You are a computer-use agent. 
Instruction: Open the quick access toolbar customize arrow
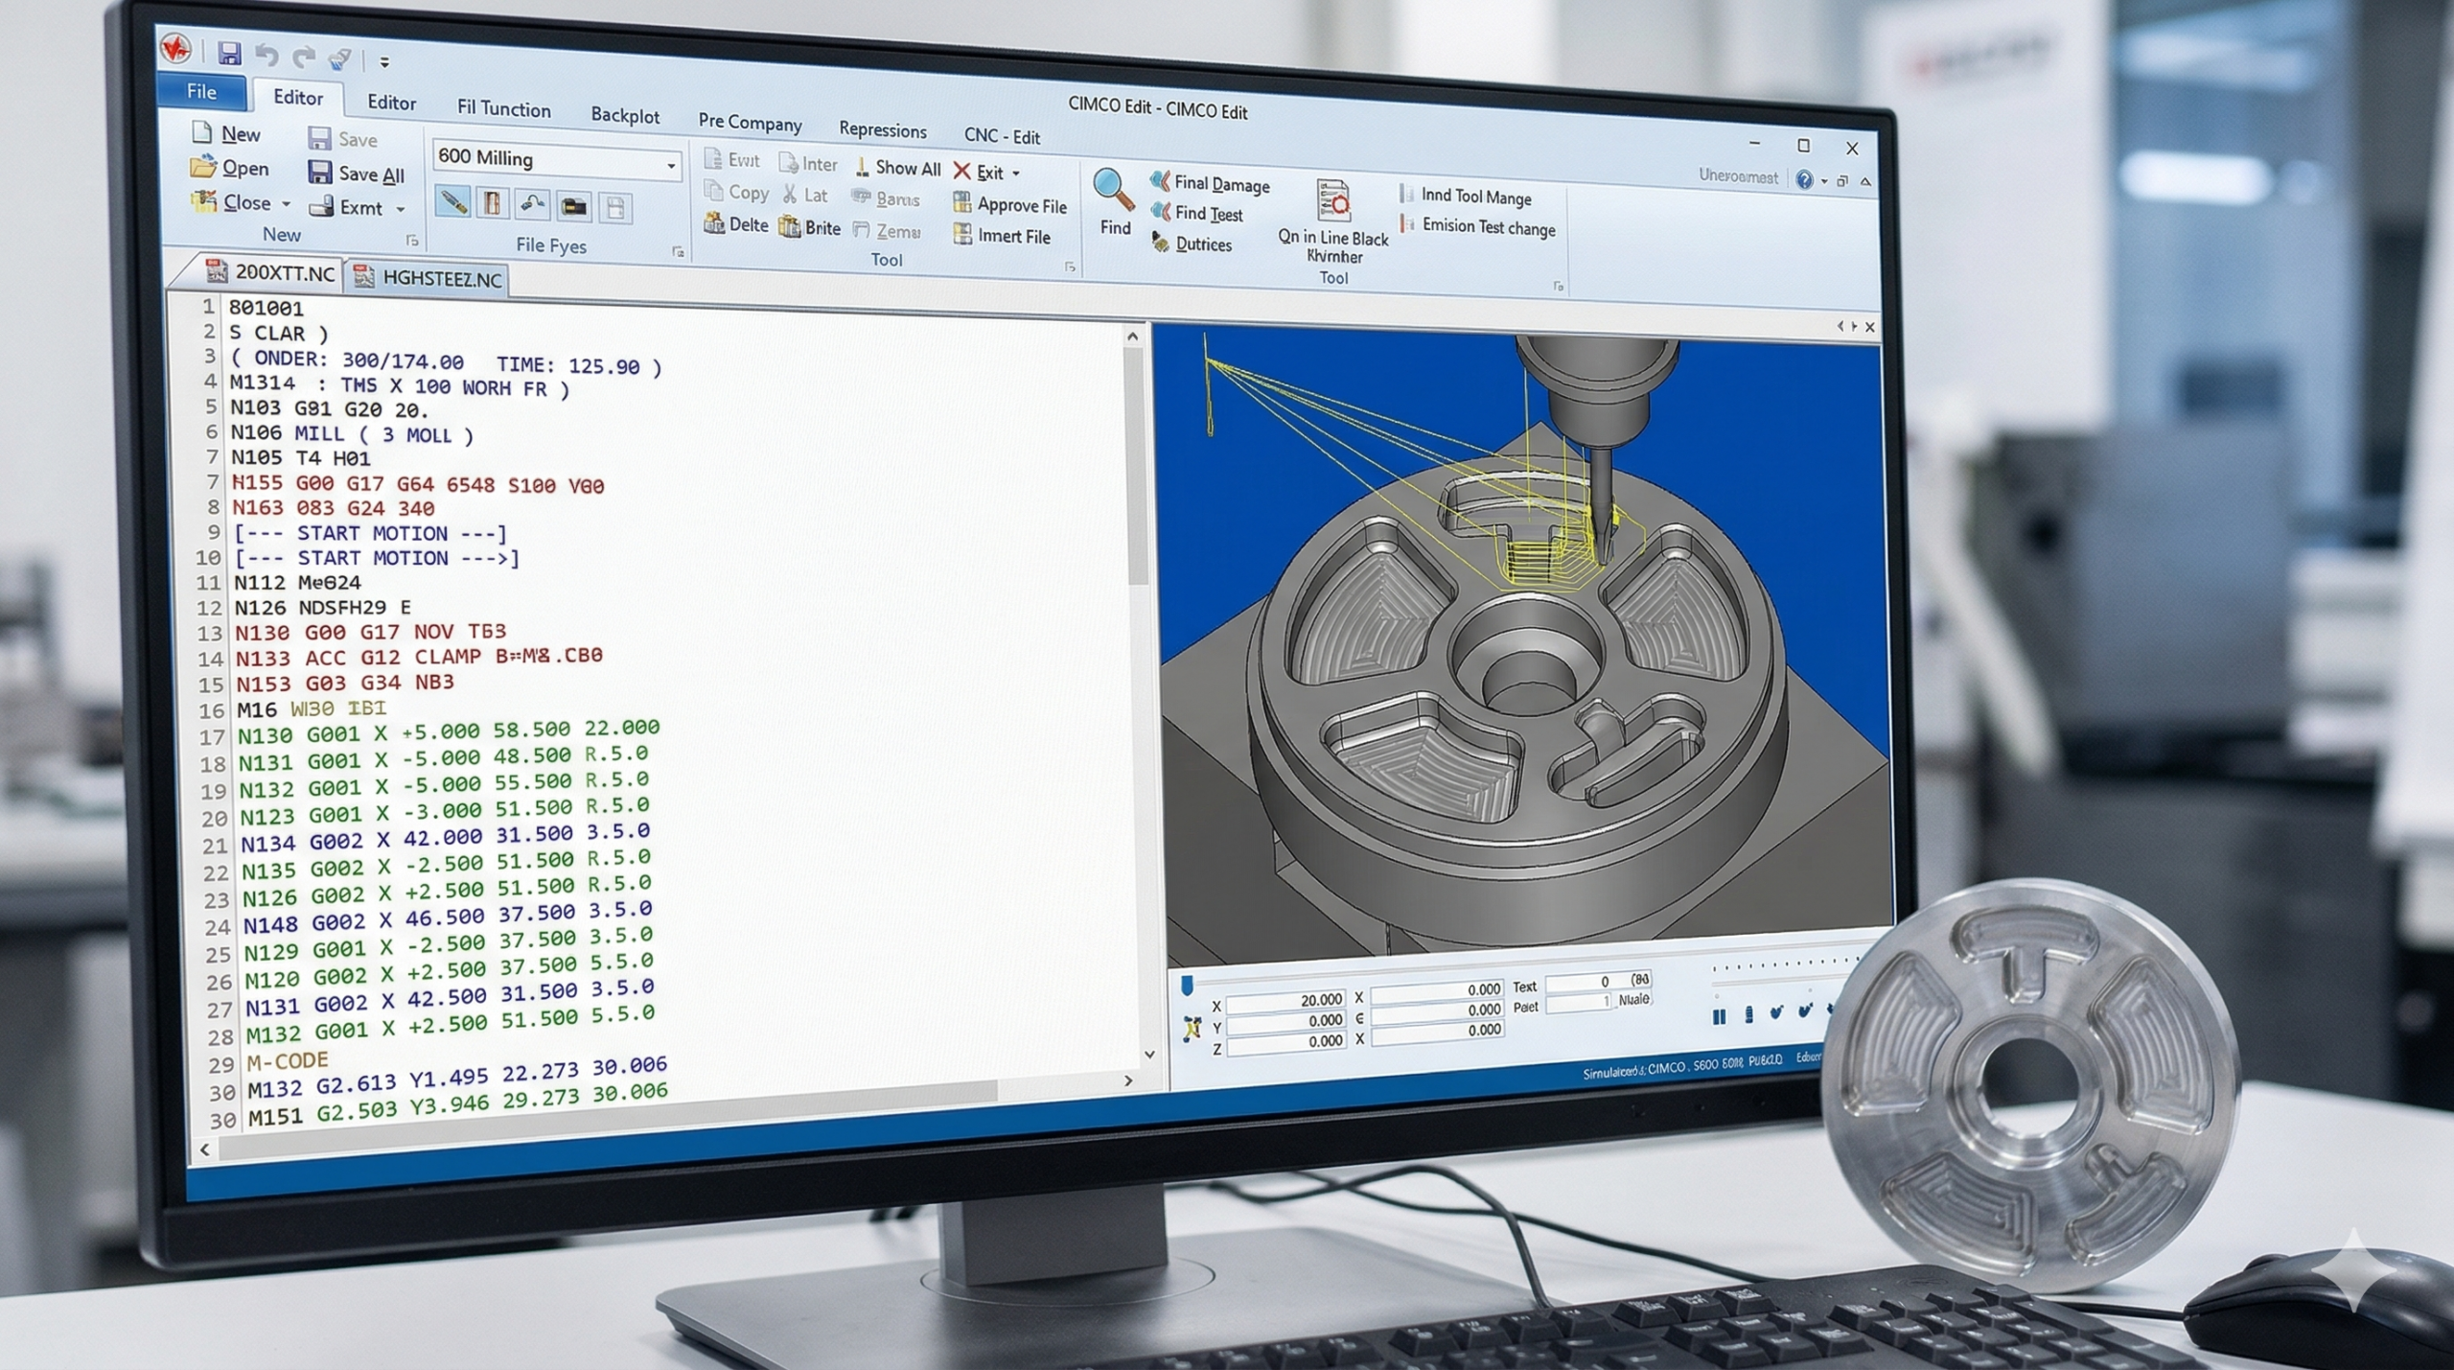click(x=384, y=62)
